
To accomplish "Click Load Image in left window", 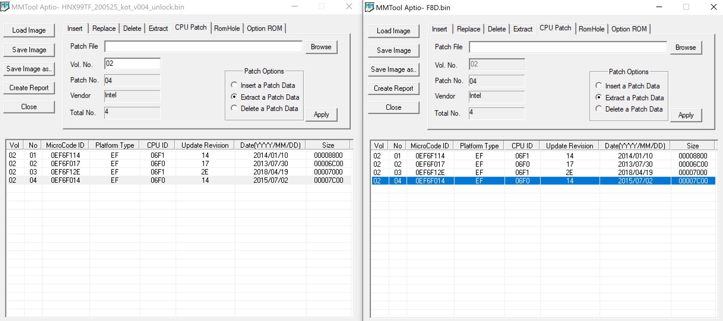I will 29,30.
